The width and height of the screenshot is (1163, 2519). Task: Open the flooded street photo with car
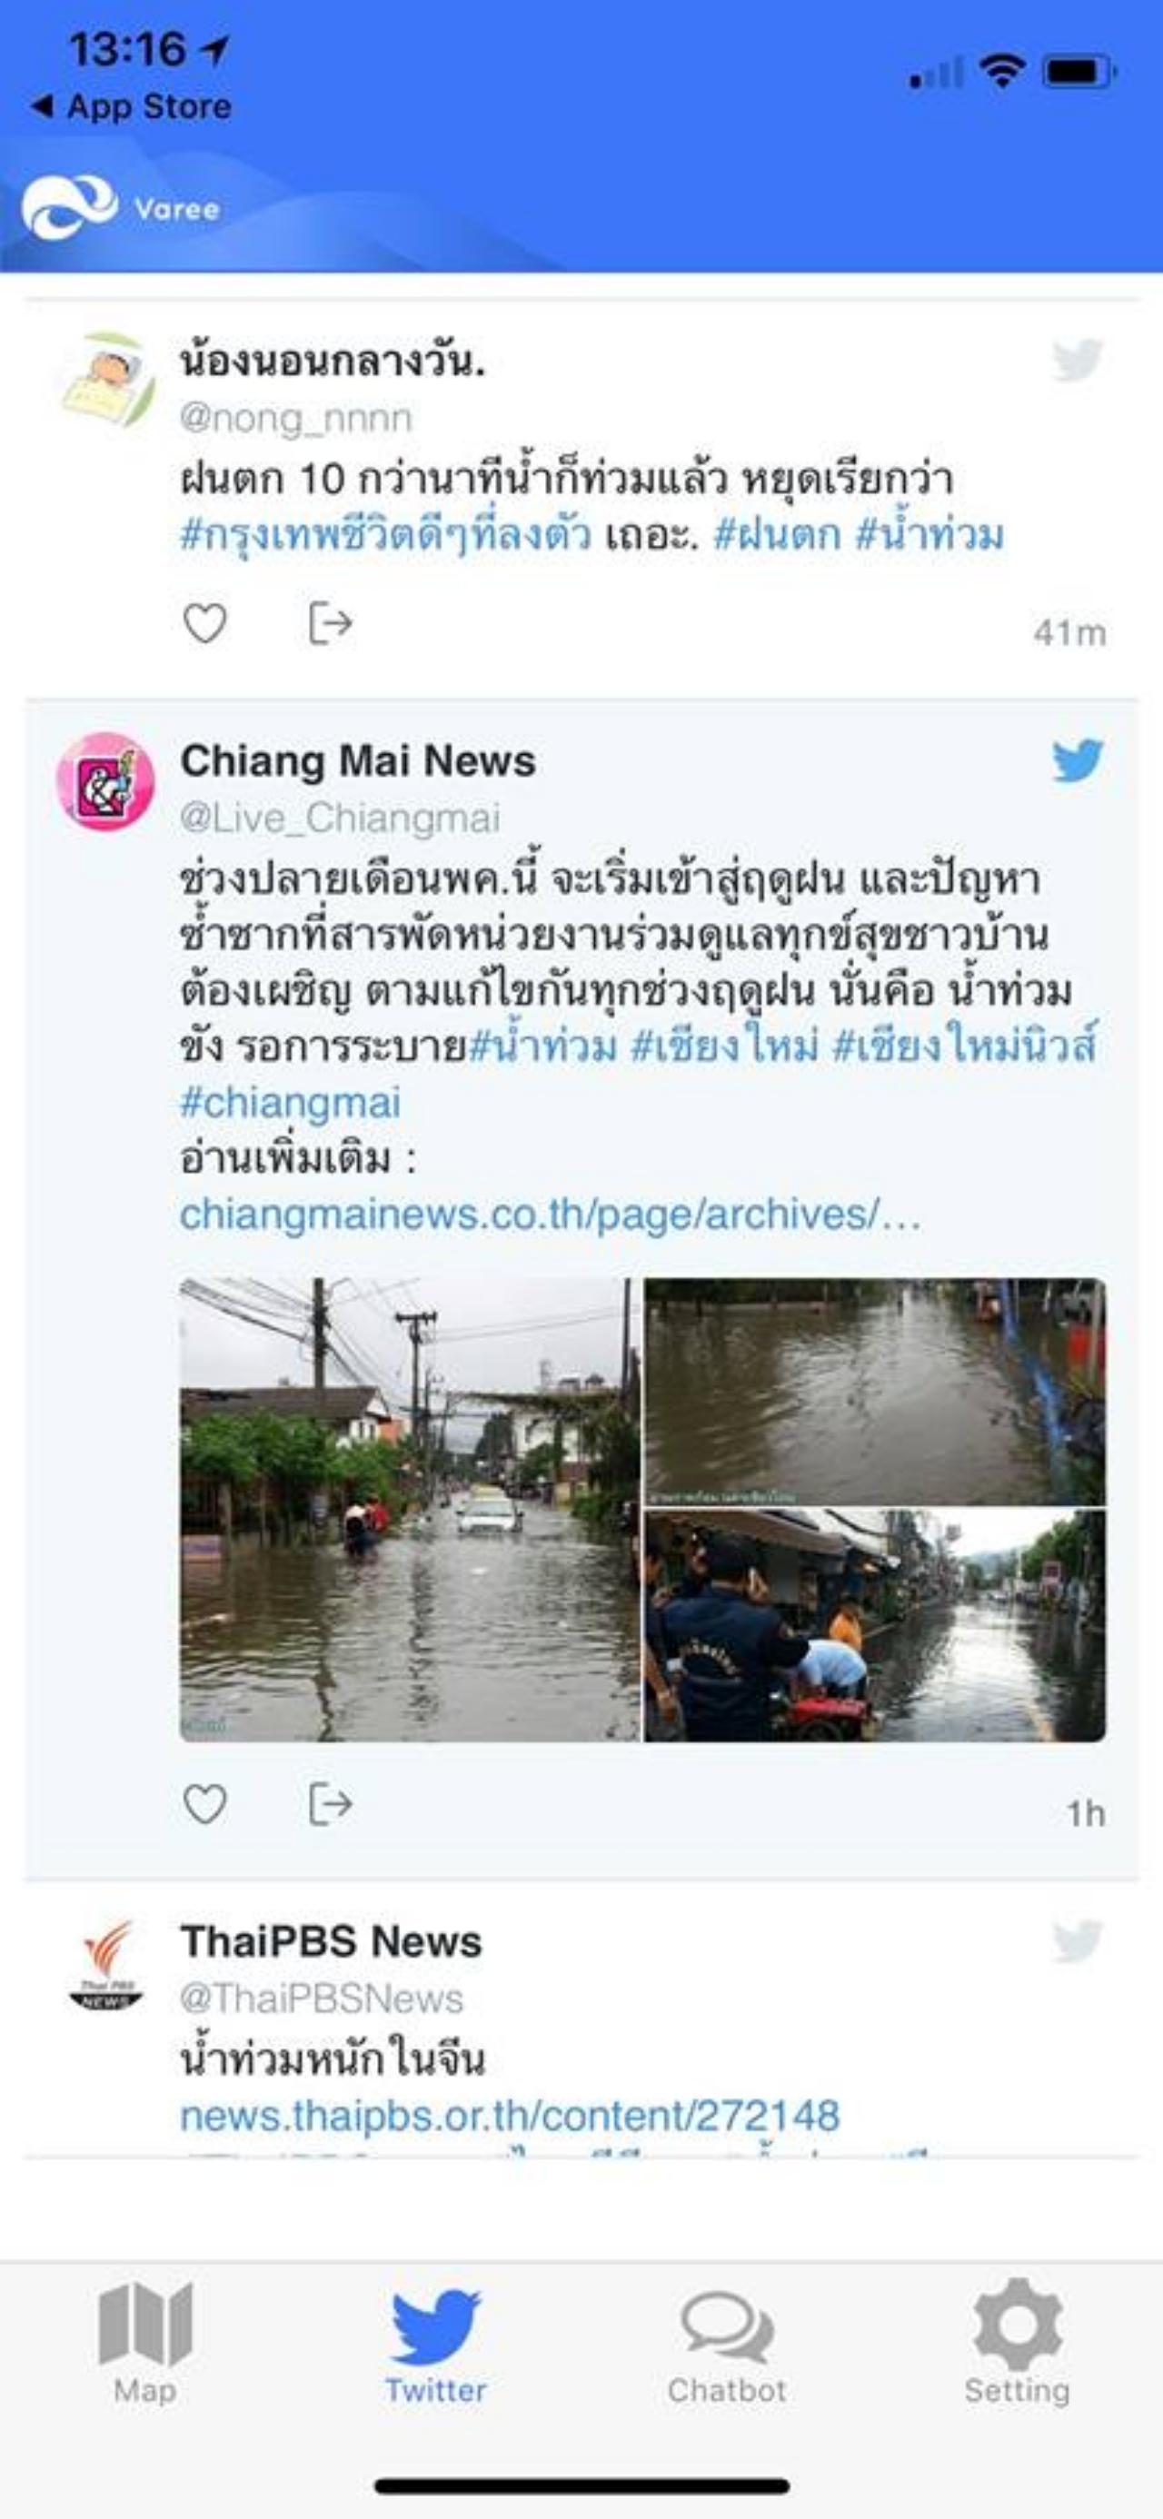point(409,1510)
